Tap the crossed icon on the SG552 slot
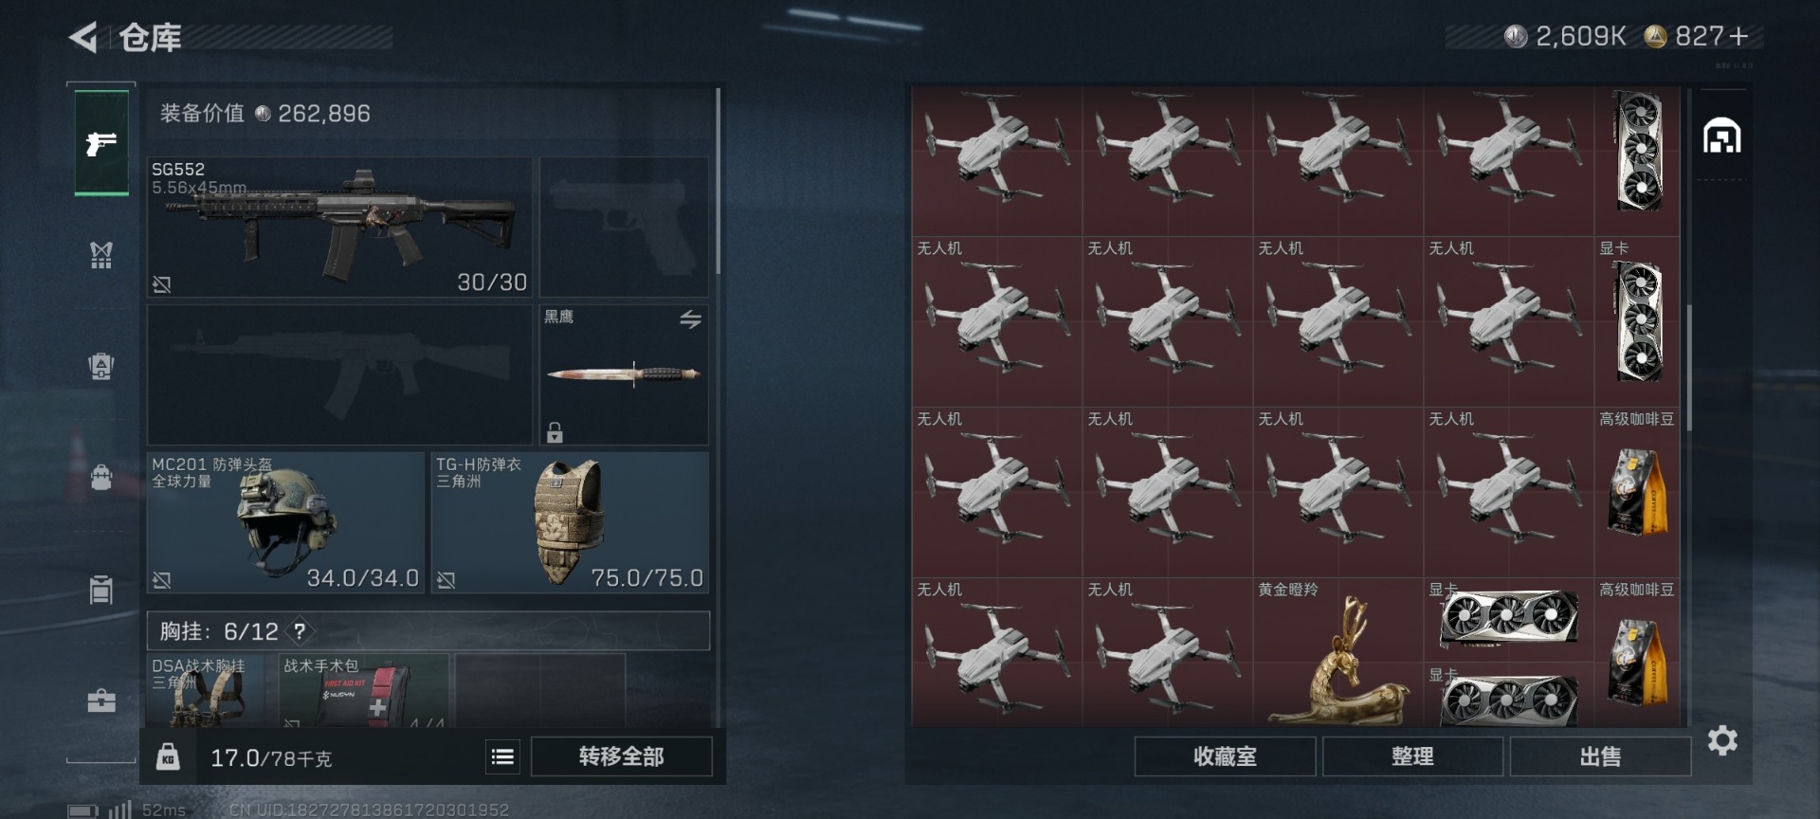The height and width of the screenshot is (819, 1820). pos(162,284)
